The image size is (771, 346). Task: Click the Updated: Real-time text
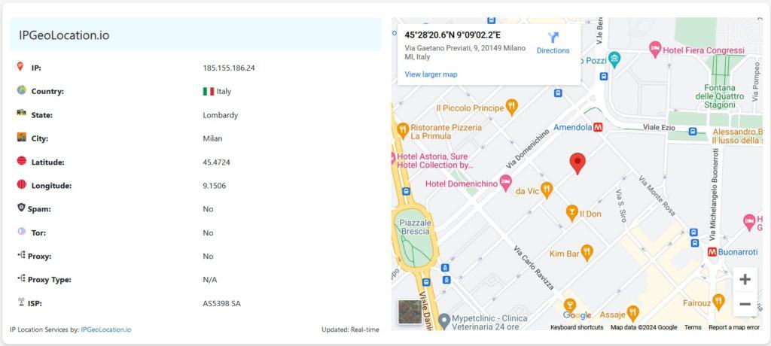point(350,329)
